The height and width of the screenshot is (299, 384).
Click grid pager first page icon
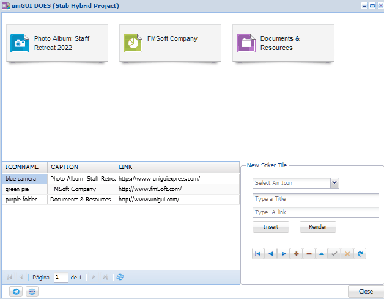tap(9, 277)
